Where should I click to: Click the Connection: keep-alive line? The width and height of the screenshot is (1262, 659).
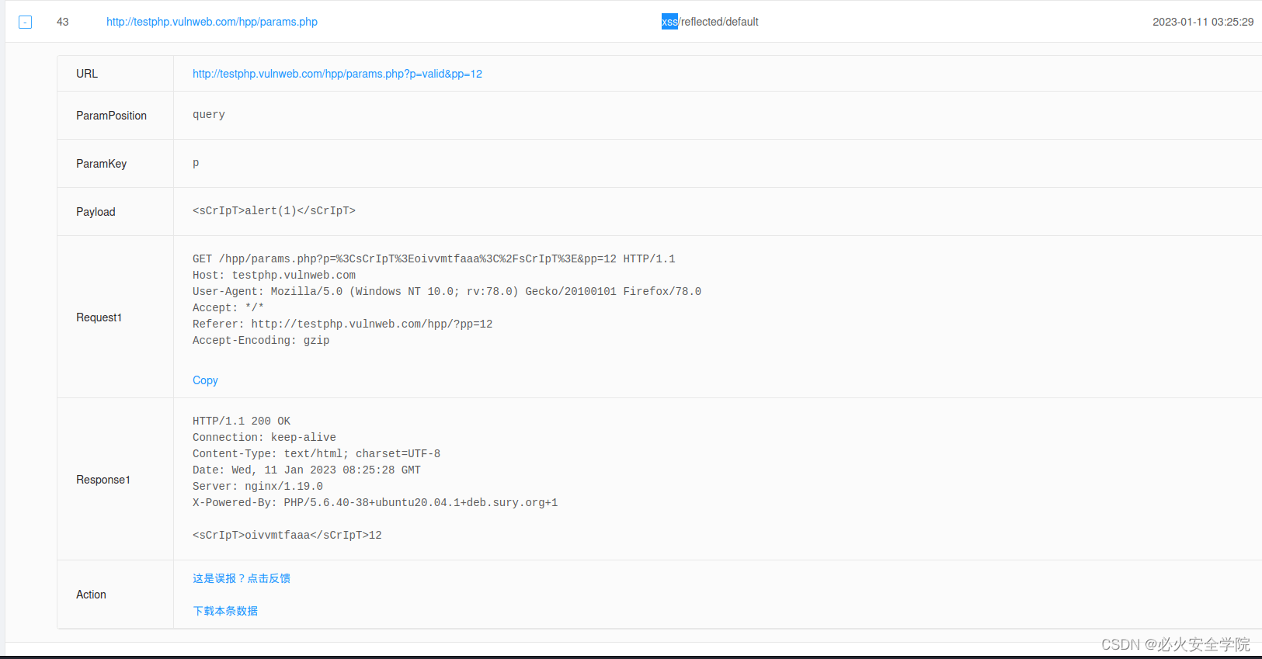[264, 438]
